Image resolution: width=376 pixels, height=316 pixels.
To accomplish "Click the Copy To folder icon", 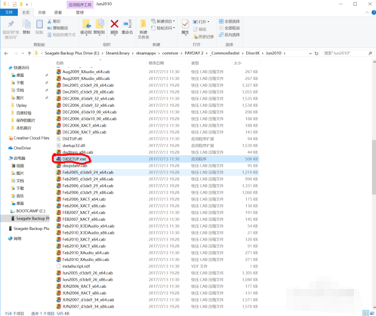I will point(100,24).
